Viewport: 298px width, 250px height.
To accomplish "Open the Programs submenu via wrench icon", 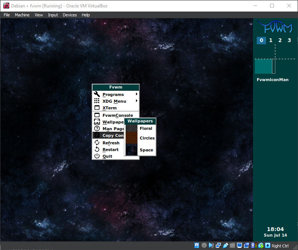I will point(97,94).
